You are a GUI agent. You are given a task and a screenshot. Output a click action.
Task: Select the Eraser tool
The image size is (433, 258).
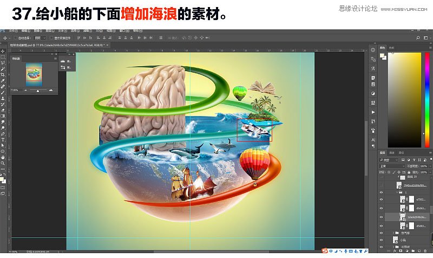pos(3,110)
